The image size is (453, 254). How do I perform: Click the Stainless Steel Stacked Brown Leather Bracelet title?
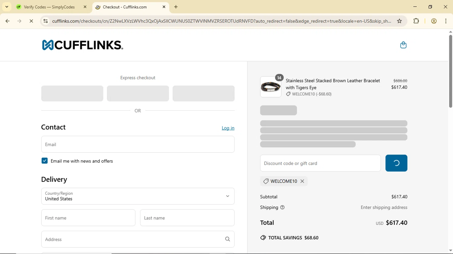[333, 84]
